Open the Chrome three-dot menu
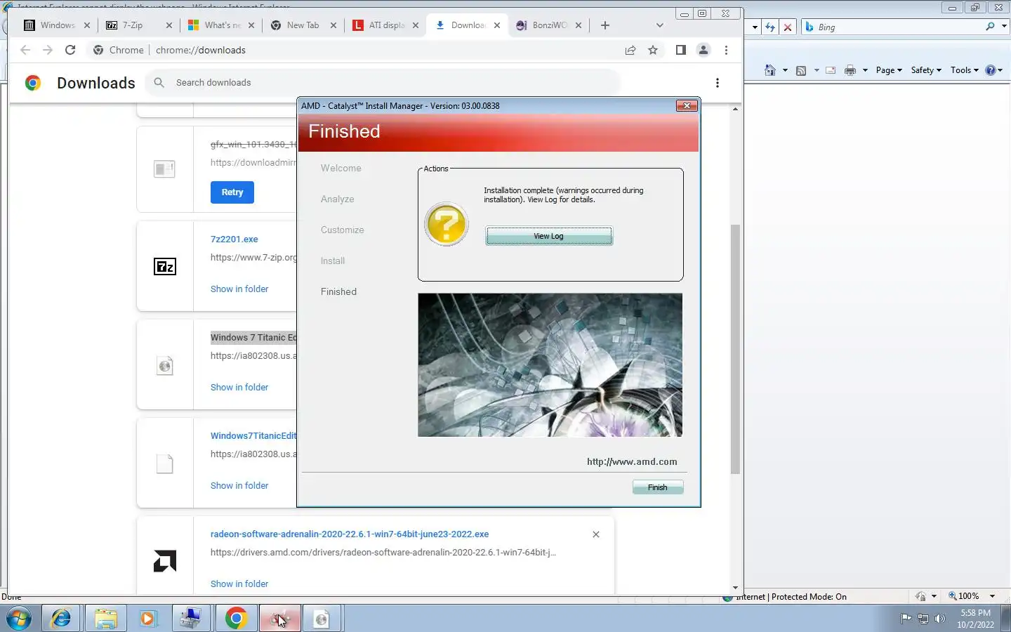This screenshot has height=632, width=1011. click(x=726, y=50)
